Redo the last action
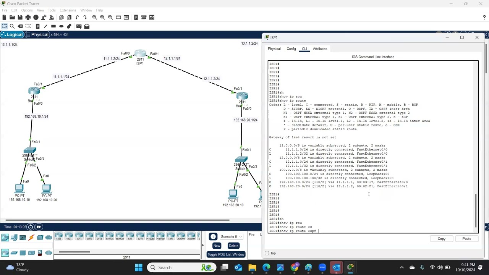Image resolution: width=489 pixels, height=275 pixels. (x=85, y=17)
